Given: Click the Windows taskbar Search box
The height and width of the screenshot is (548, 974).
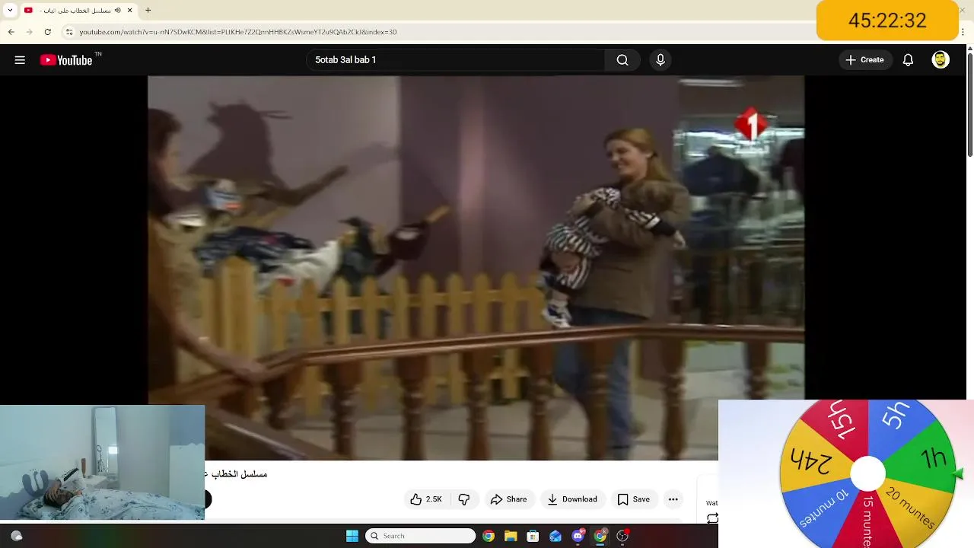Looking at the screenshot, I should pyautogui.click(x=421, y=536).
